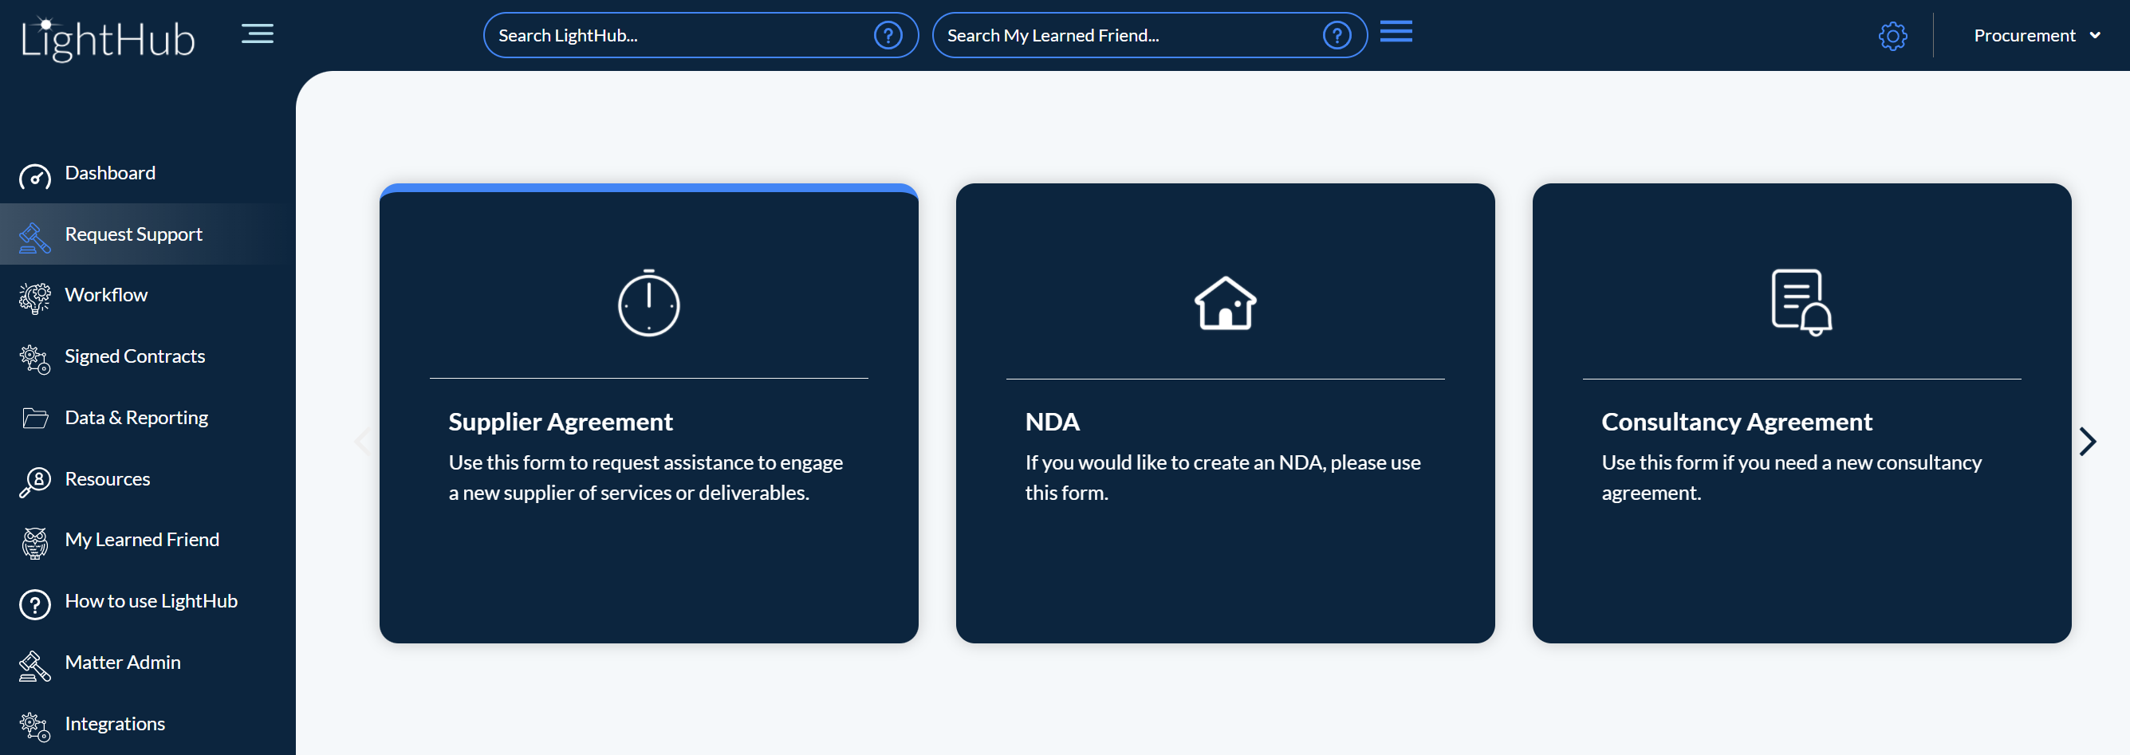Open the Dashboard from the sidebar
Viewport: 2130px width, 755px height.
click(x=110, y=173)
